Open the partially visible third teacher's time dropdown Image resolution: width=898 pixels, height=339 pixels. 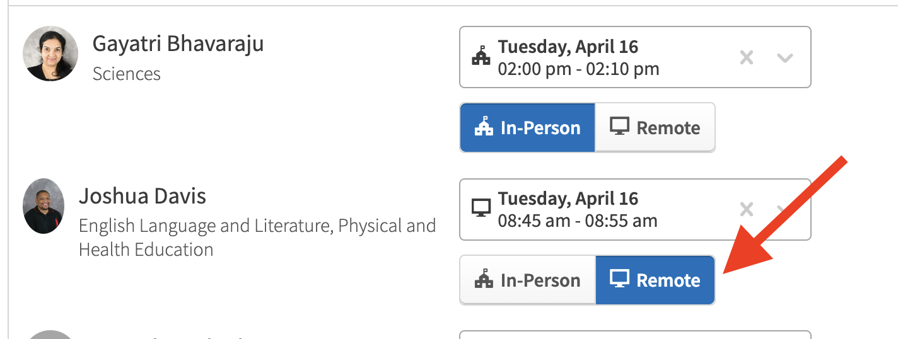click(634, 335)
